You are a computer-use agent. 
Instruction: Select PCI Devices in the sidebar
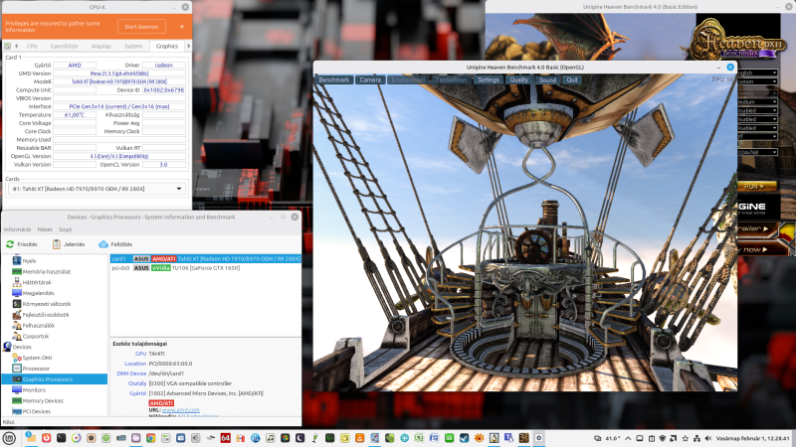(x=37, y=411)
